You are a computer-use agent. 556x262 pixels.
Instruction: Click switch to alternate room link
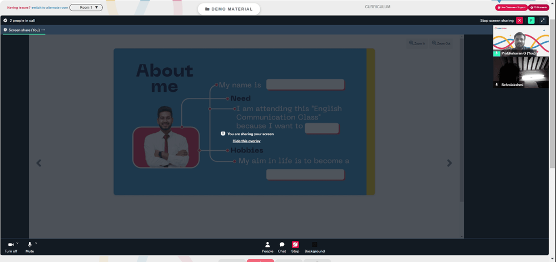[49, 7]
